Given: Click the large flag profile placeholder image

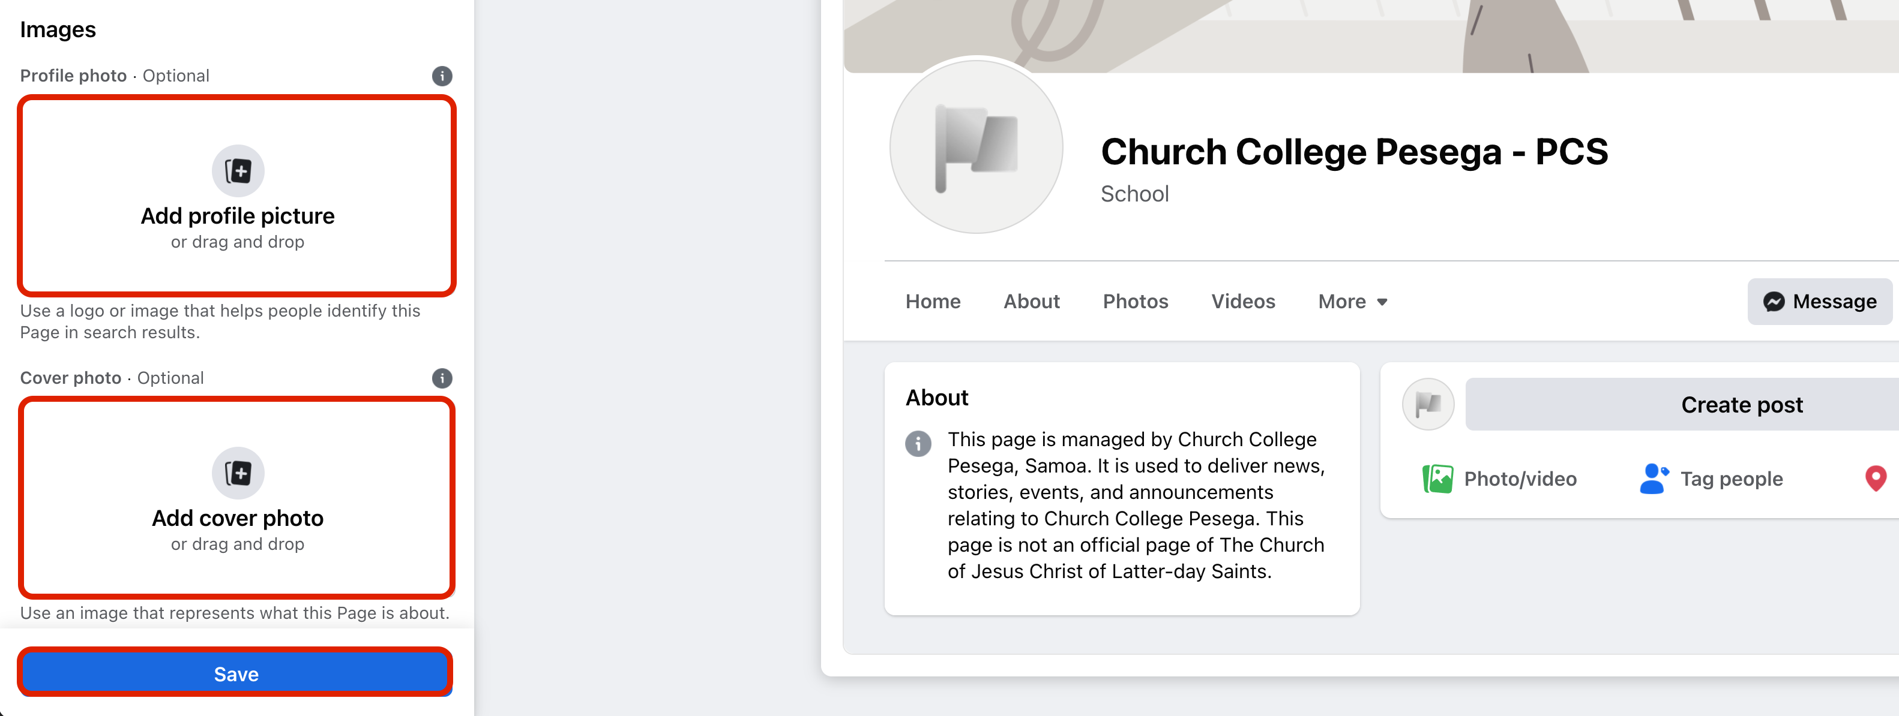Looking at the screenshot, I should [975, 148].
